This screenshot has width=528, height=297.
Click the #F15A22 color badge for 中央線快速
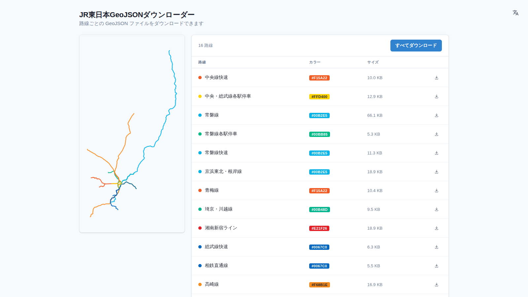point(319,78)
